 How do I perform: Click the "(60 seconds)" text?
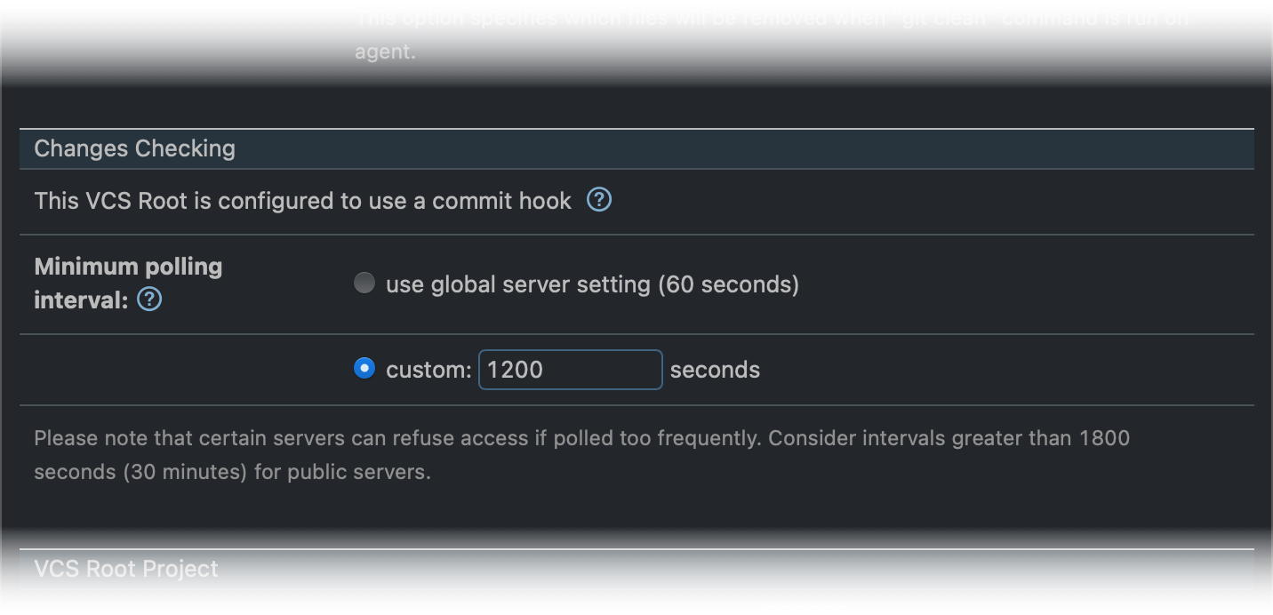pos(729,284)
